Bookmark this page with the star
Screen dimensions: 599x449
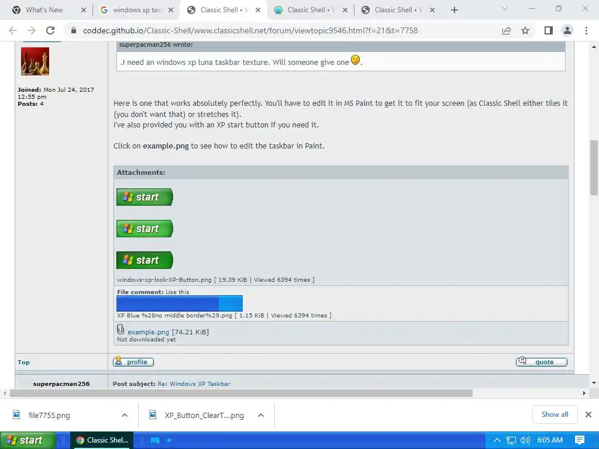tap(525, 30)
